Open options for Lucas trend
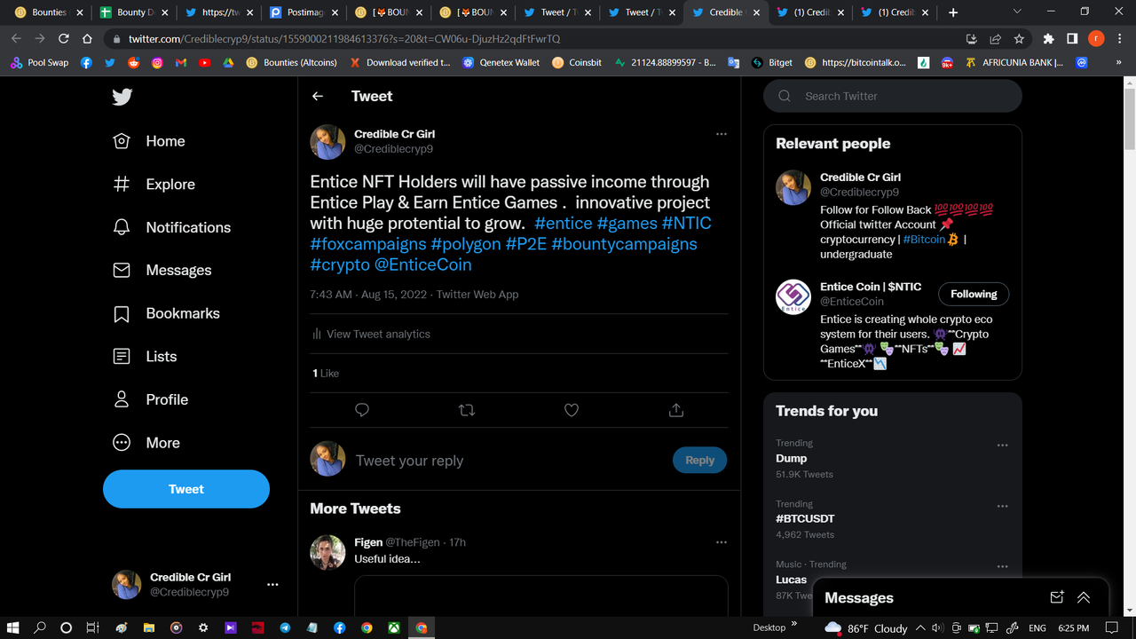 pyautogui.click(x=1002, y=566)
